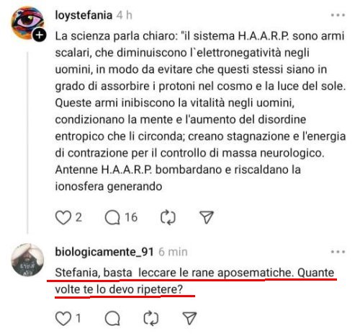The image size is (360, 334).
Task: Expand the truncated H.A.A.R.P. post text
Action: tap(200, 111)
